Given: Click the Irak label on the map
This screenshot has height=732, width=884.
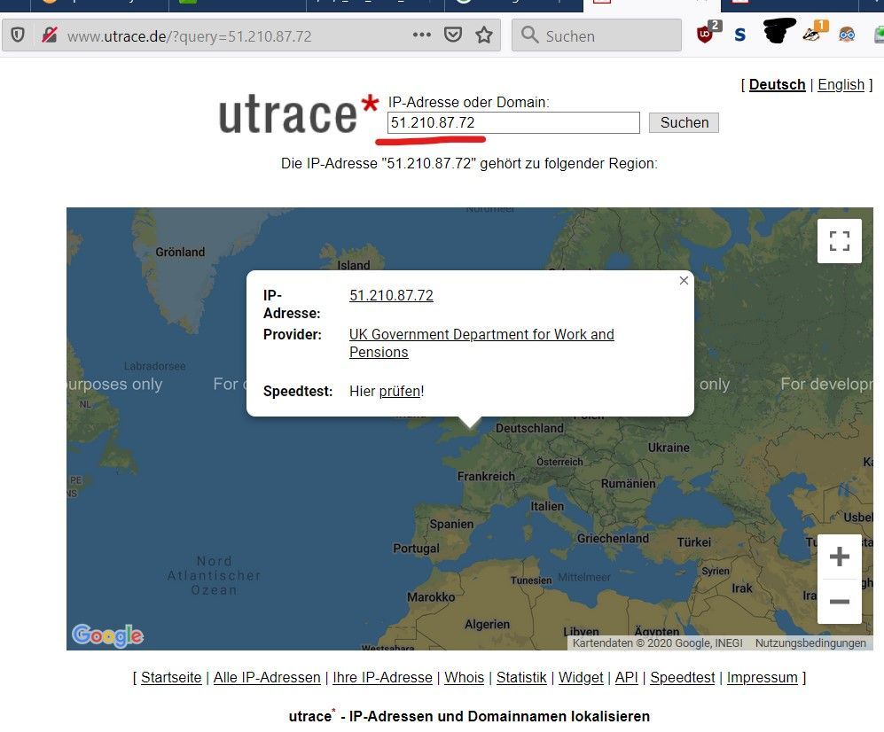Looking at the screenshot, I should pyautogui.click(x=742, y=588).
